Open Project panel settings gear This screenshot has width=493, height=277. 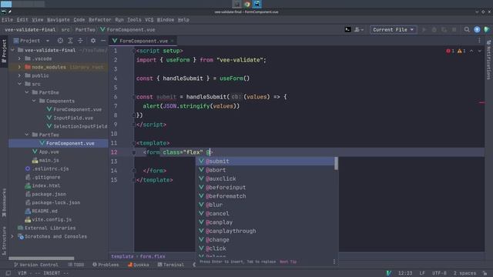[x=93, y=41]
